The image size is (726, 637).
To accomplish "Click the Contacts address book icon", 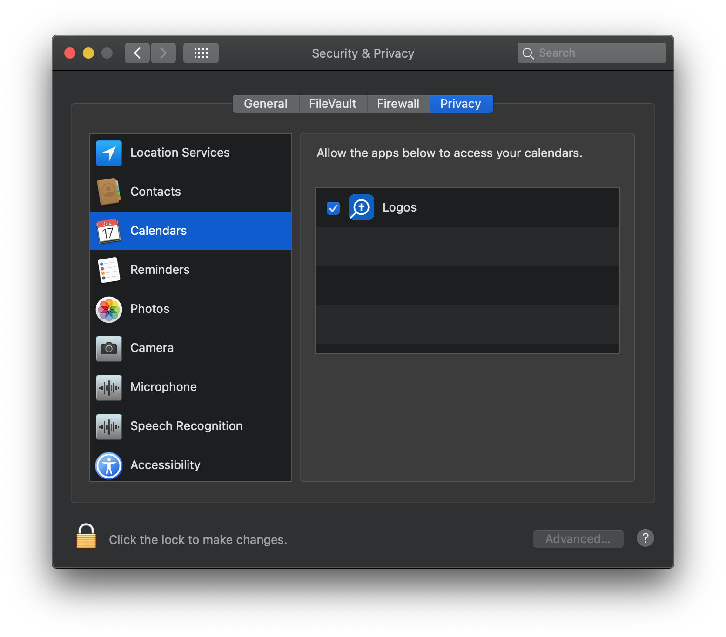I will tap(109, 192).
